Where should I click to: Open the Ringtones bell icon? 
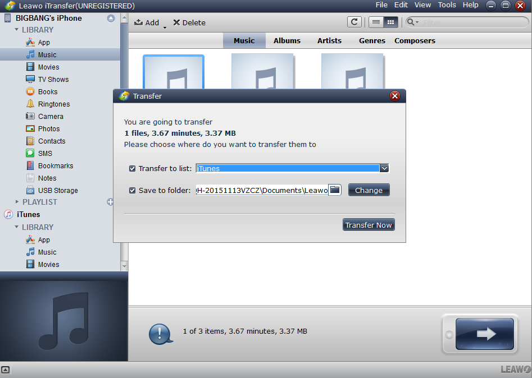[x=30, y=104]
